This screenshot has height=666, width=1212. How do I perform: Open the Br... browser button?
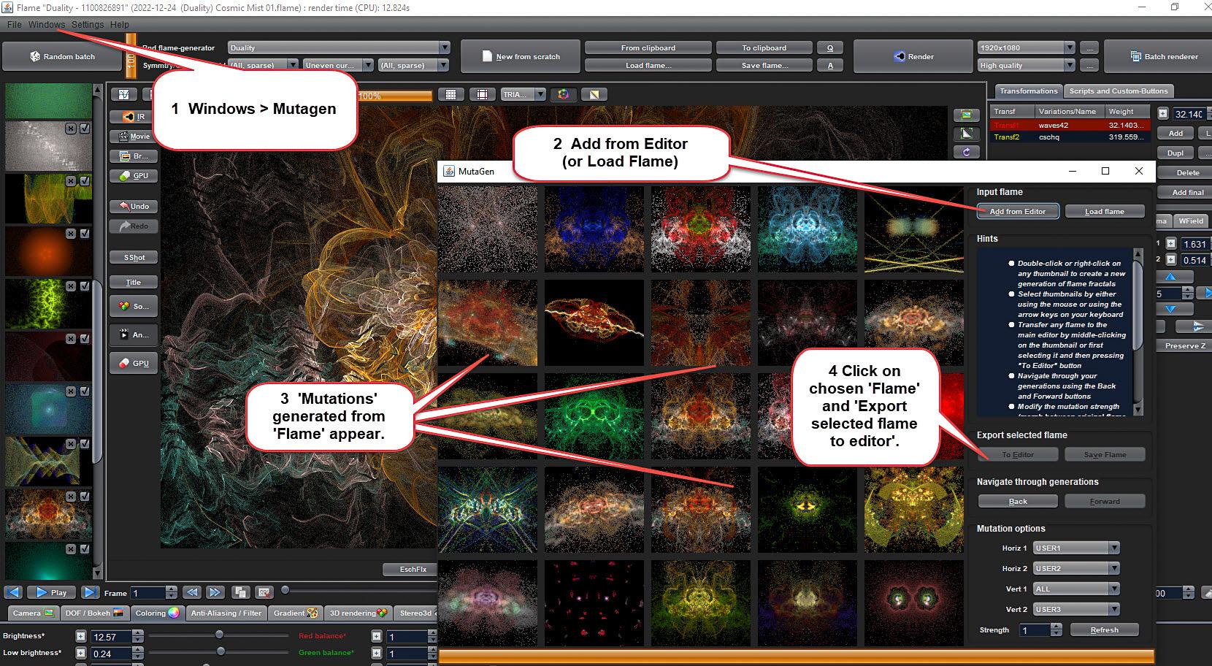pyautogui.click(x=134, y=156)
